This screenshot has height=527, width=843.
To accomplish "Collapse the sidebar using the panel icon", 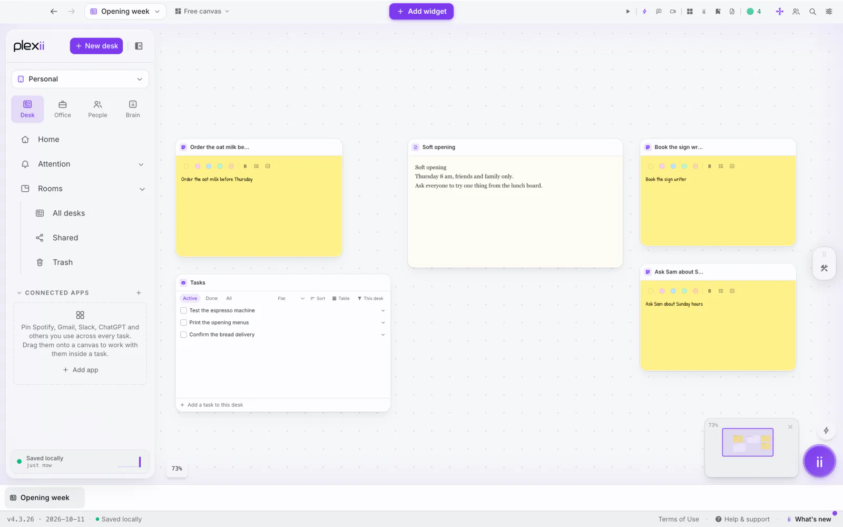I will pos(139,46).
